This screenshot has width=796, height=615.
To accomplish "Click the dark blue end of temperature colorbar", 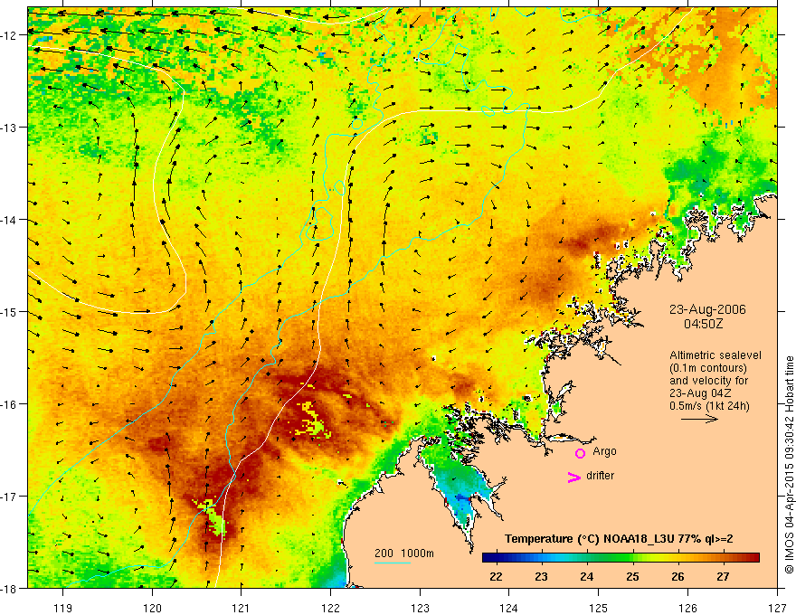I will click(488, 558).
